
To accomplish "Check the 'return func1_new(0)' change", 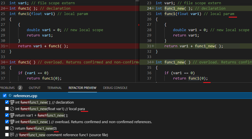I will (7, 128).
